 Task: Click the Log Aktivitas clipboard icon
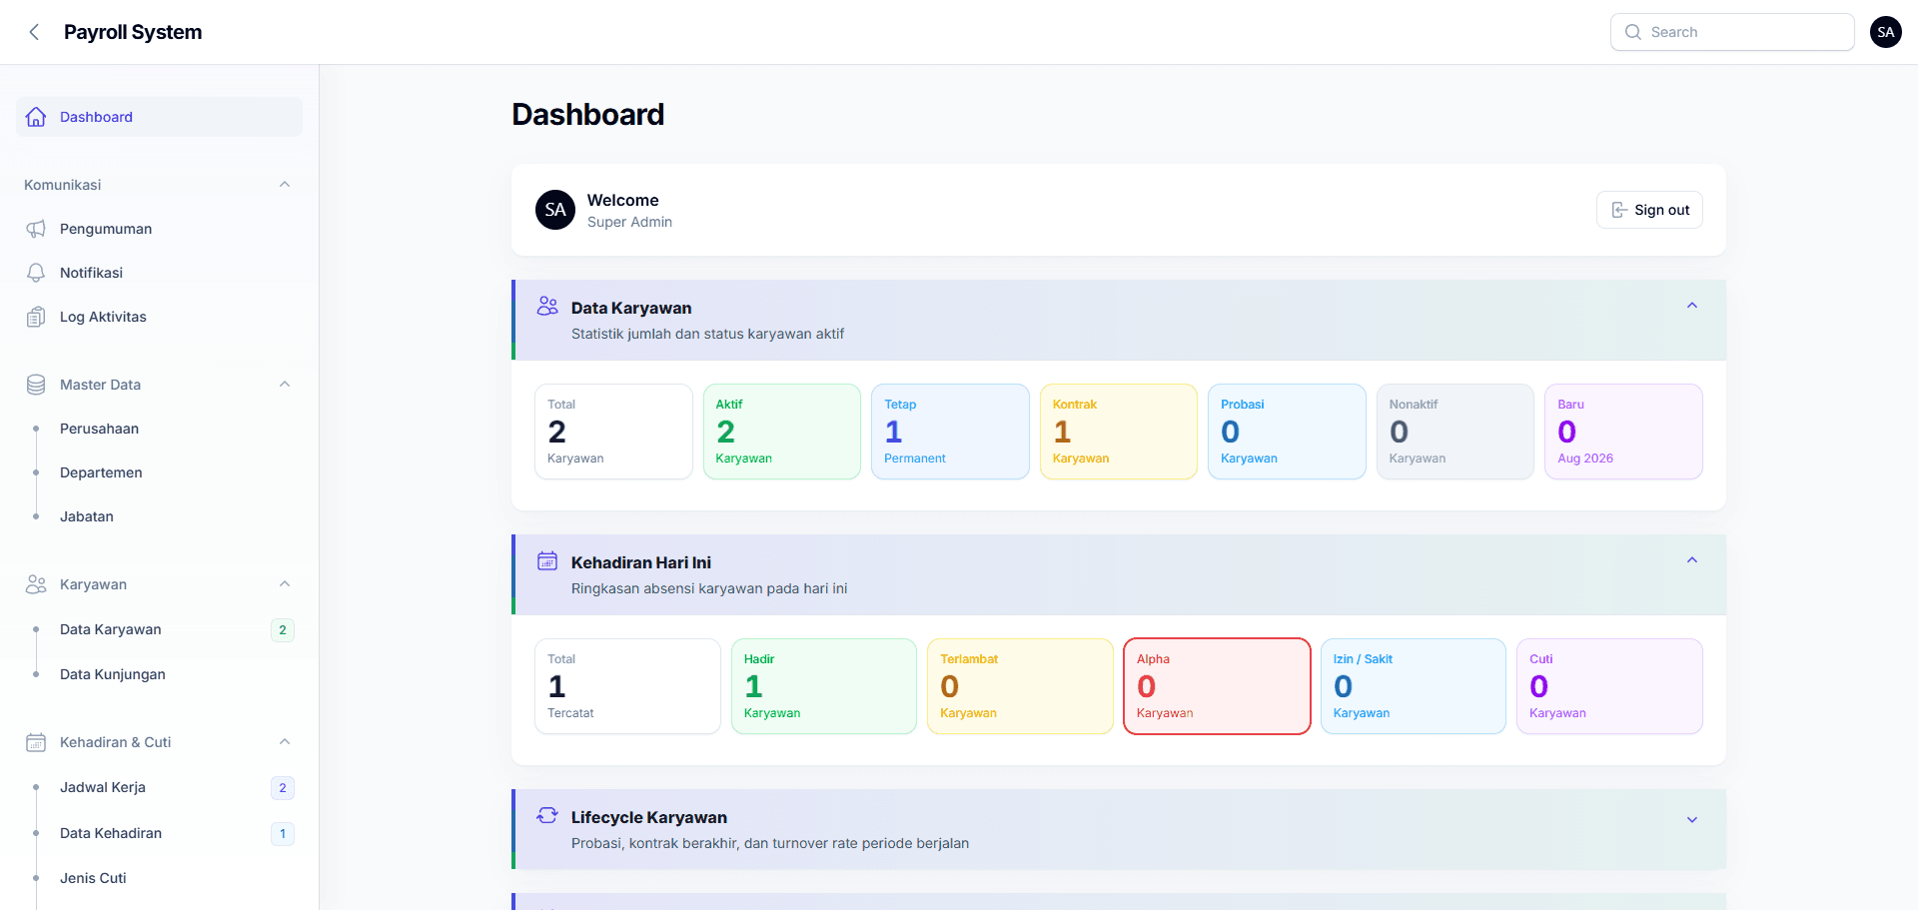(36, 317)
